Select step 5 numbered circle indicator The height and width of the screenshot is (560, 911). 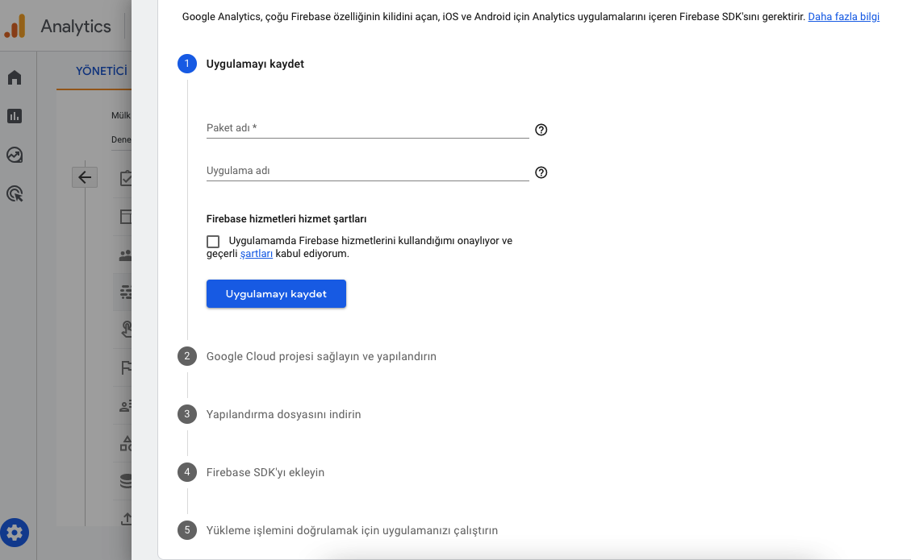tap(186, 530)
